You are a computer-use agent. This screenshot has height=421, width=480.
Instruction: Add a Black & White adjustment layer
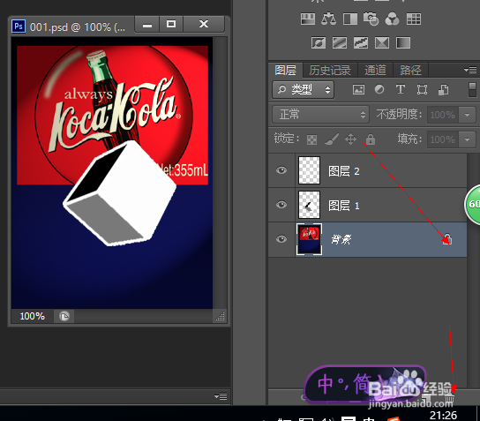350,19
